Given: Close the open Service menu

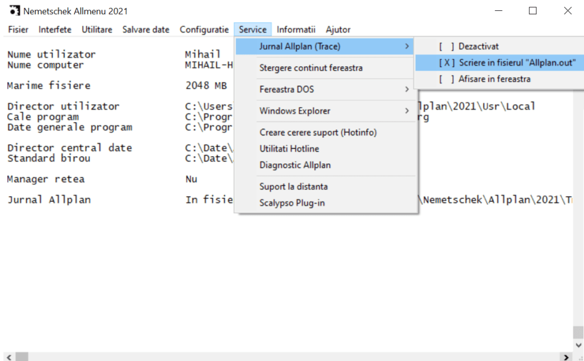Looking at the screenshot, I should click(x=253, y=30).
